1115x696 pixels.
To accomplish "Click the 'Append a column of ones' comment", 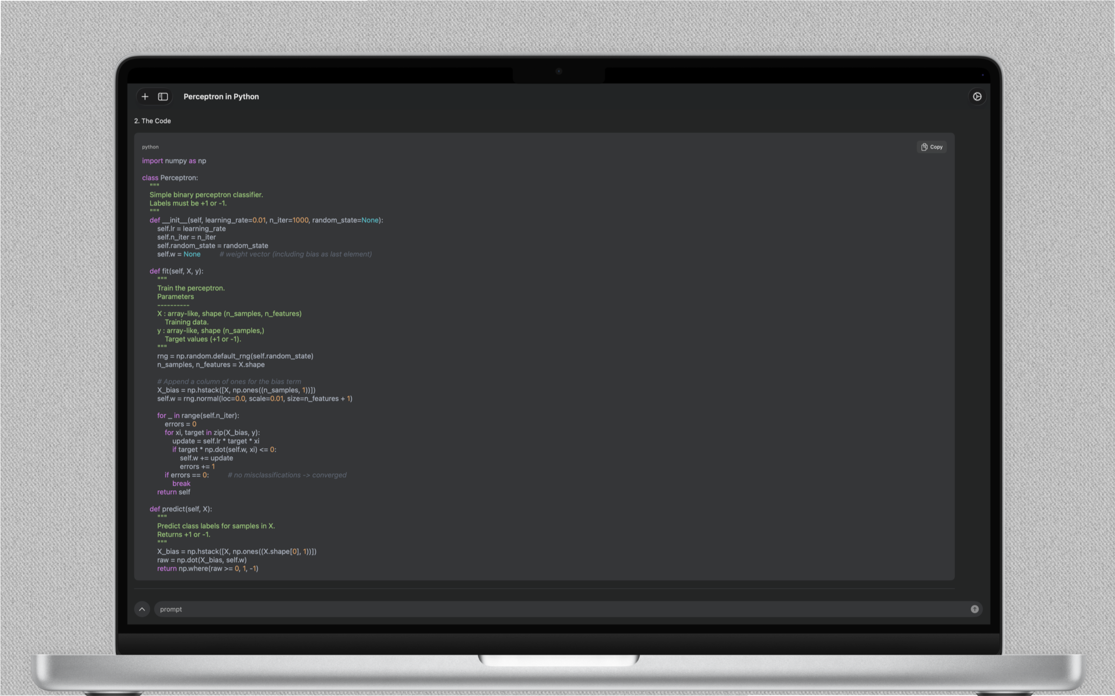I will [229, 382].
